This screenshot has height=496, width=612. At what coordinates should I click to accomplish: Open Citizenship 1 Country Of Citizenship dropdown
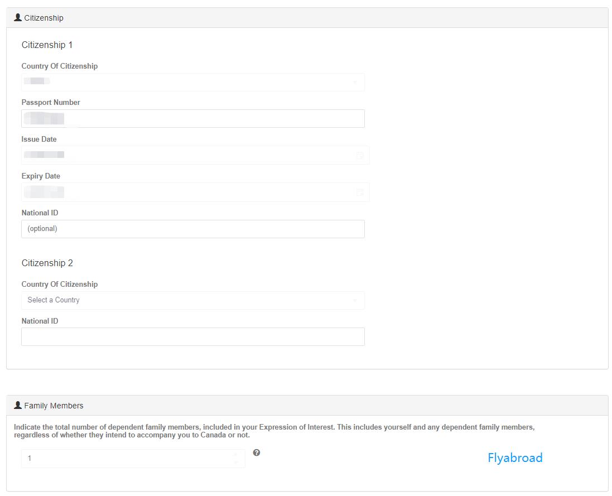[x=192, y=82]
